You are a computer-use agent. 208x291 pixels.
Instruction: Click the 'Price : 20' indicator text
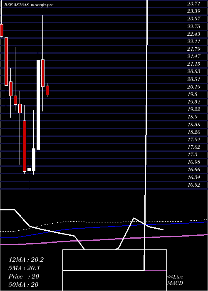pyautogui.click(x=24, y=276)
